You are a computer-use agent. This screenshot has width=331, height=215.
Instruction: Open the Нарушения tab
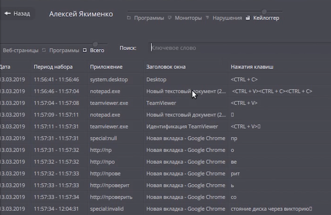tap(227, 18)
